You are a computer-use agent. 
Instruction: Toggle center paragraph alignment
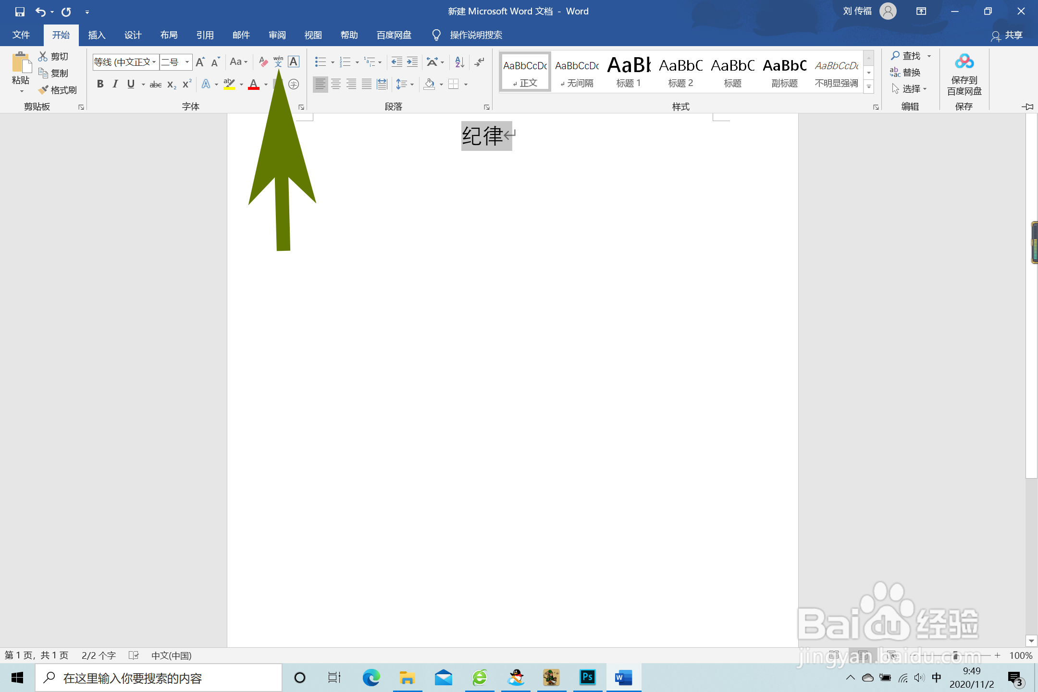pos(336,85)
